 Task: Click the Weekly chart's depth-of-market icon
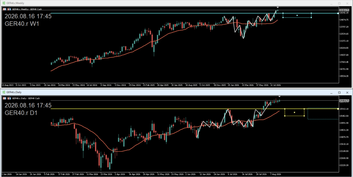[9, 9]
